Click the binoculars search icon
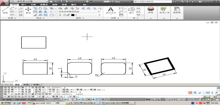220x105 pixels. point(175,2)
